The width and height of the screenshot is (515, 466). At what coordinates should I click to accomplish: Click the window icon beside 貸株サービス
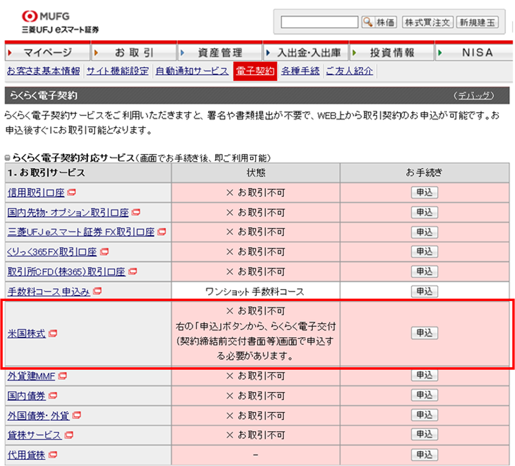pyautogui.click(x=69, y=435)
